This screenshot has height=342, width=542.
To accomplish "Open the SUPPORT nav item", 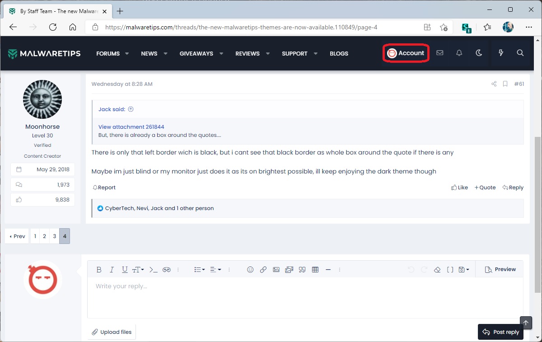I will pyautogui.click(x=294, y=53).
